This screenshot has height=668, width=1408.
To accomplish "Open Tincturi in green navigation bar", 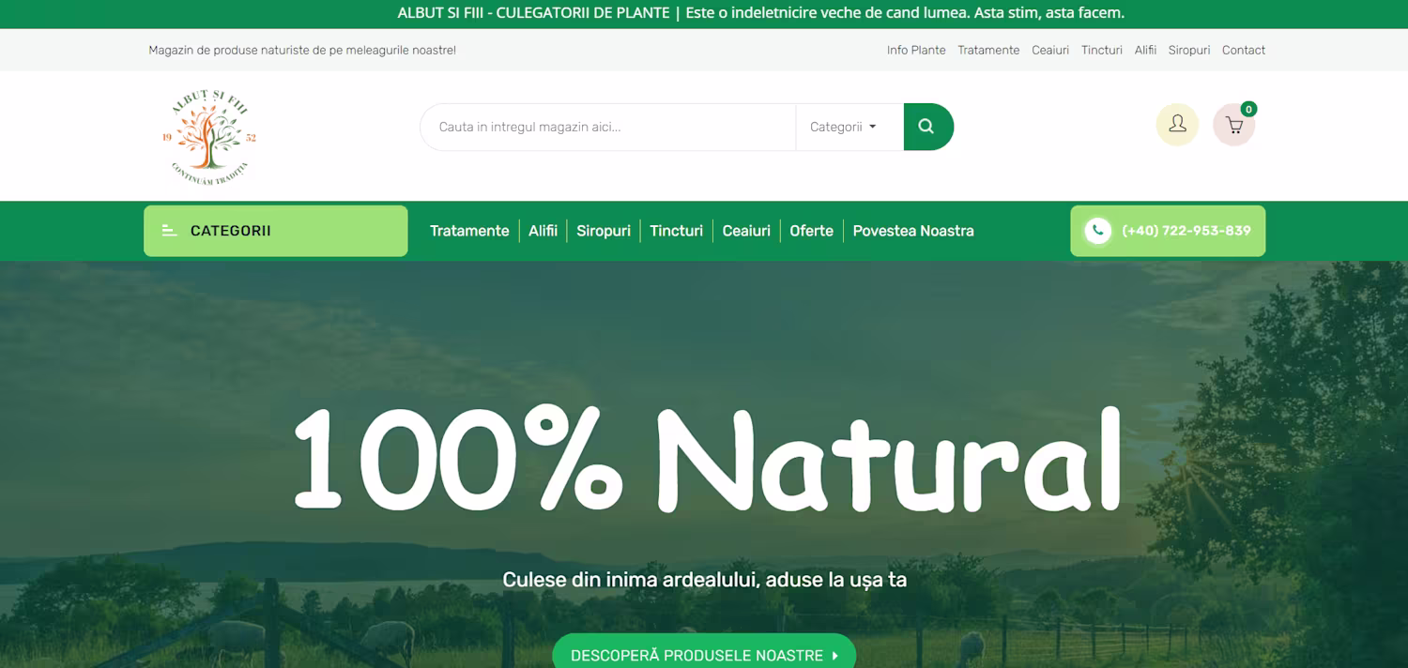I will pyautogui.click(x=676, y=231).
